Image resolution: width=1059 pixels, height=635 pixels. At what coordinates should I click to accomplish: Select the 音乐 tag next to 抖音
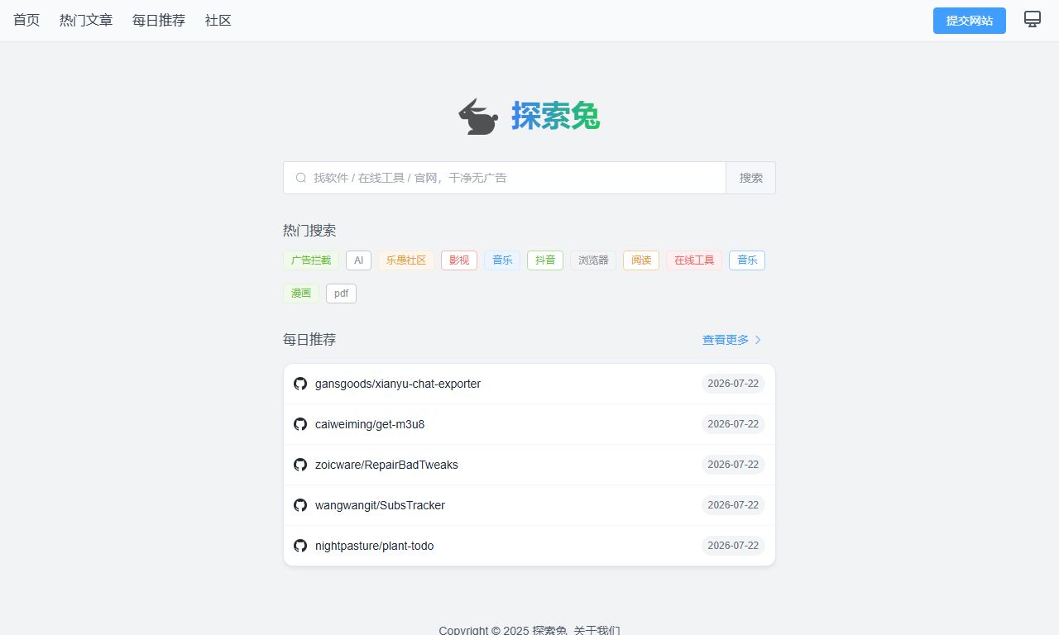(502, 260)
